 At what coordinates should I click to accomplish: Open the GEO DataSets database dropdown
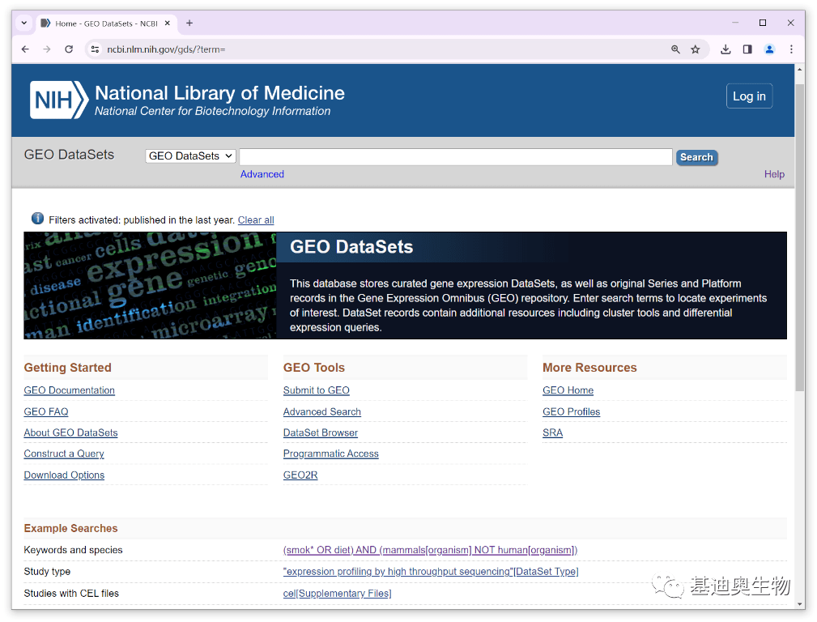tap(190, 155)
